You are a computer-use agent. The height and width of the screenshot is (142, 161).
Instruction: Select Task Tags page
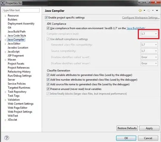click(x=14, y=96)
